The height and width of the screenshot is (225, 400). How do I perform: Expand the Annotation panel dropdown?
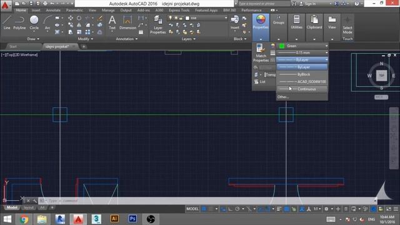[127, 39]
